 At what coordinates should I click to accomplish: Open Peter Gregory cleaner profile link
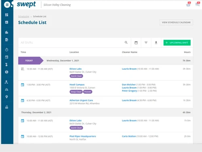pyautogui.click(x=129, y=91)
